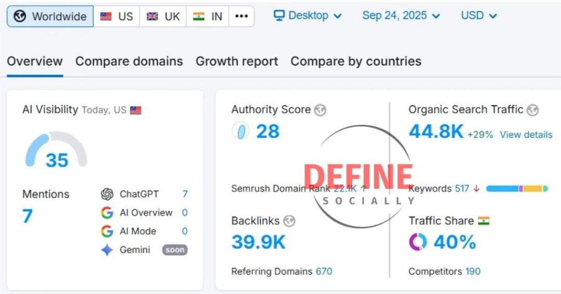Click the Keywords colored distribution bar
Image resolution: width=561 pixels, height=294 pixels.
coord(517,189)
